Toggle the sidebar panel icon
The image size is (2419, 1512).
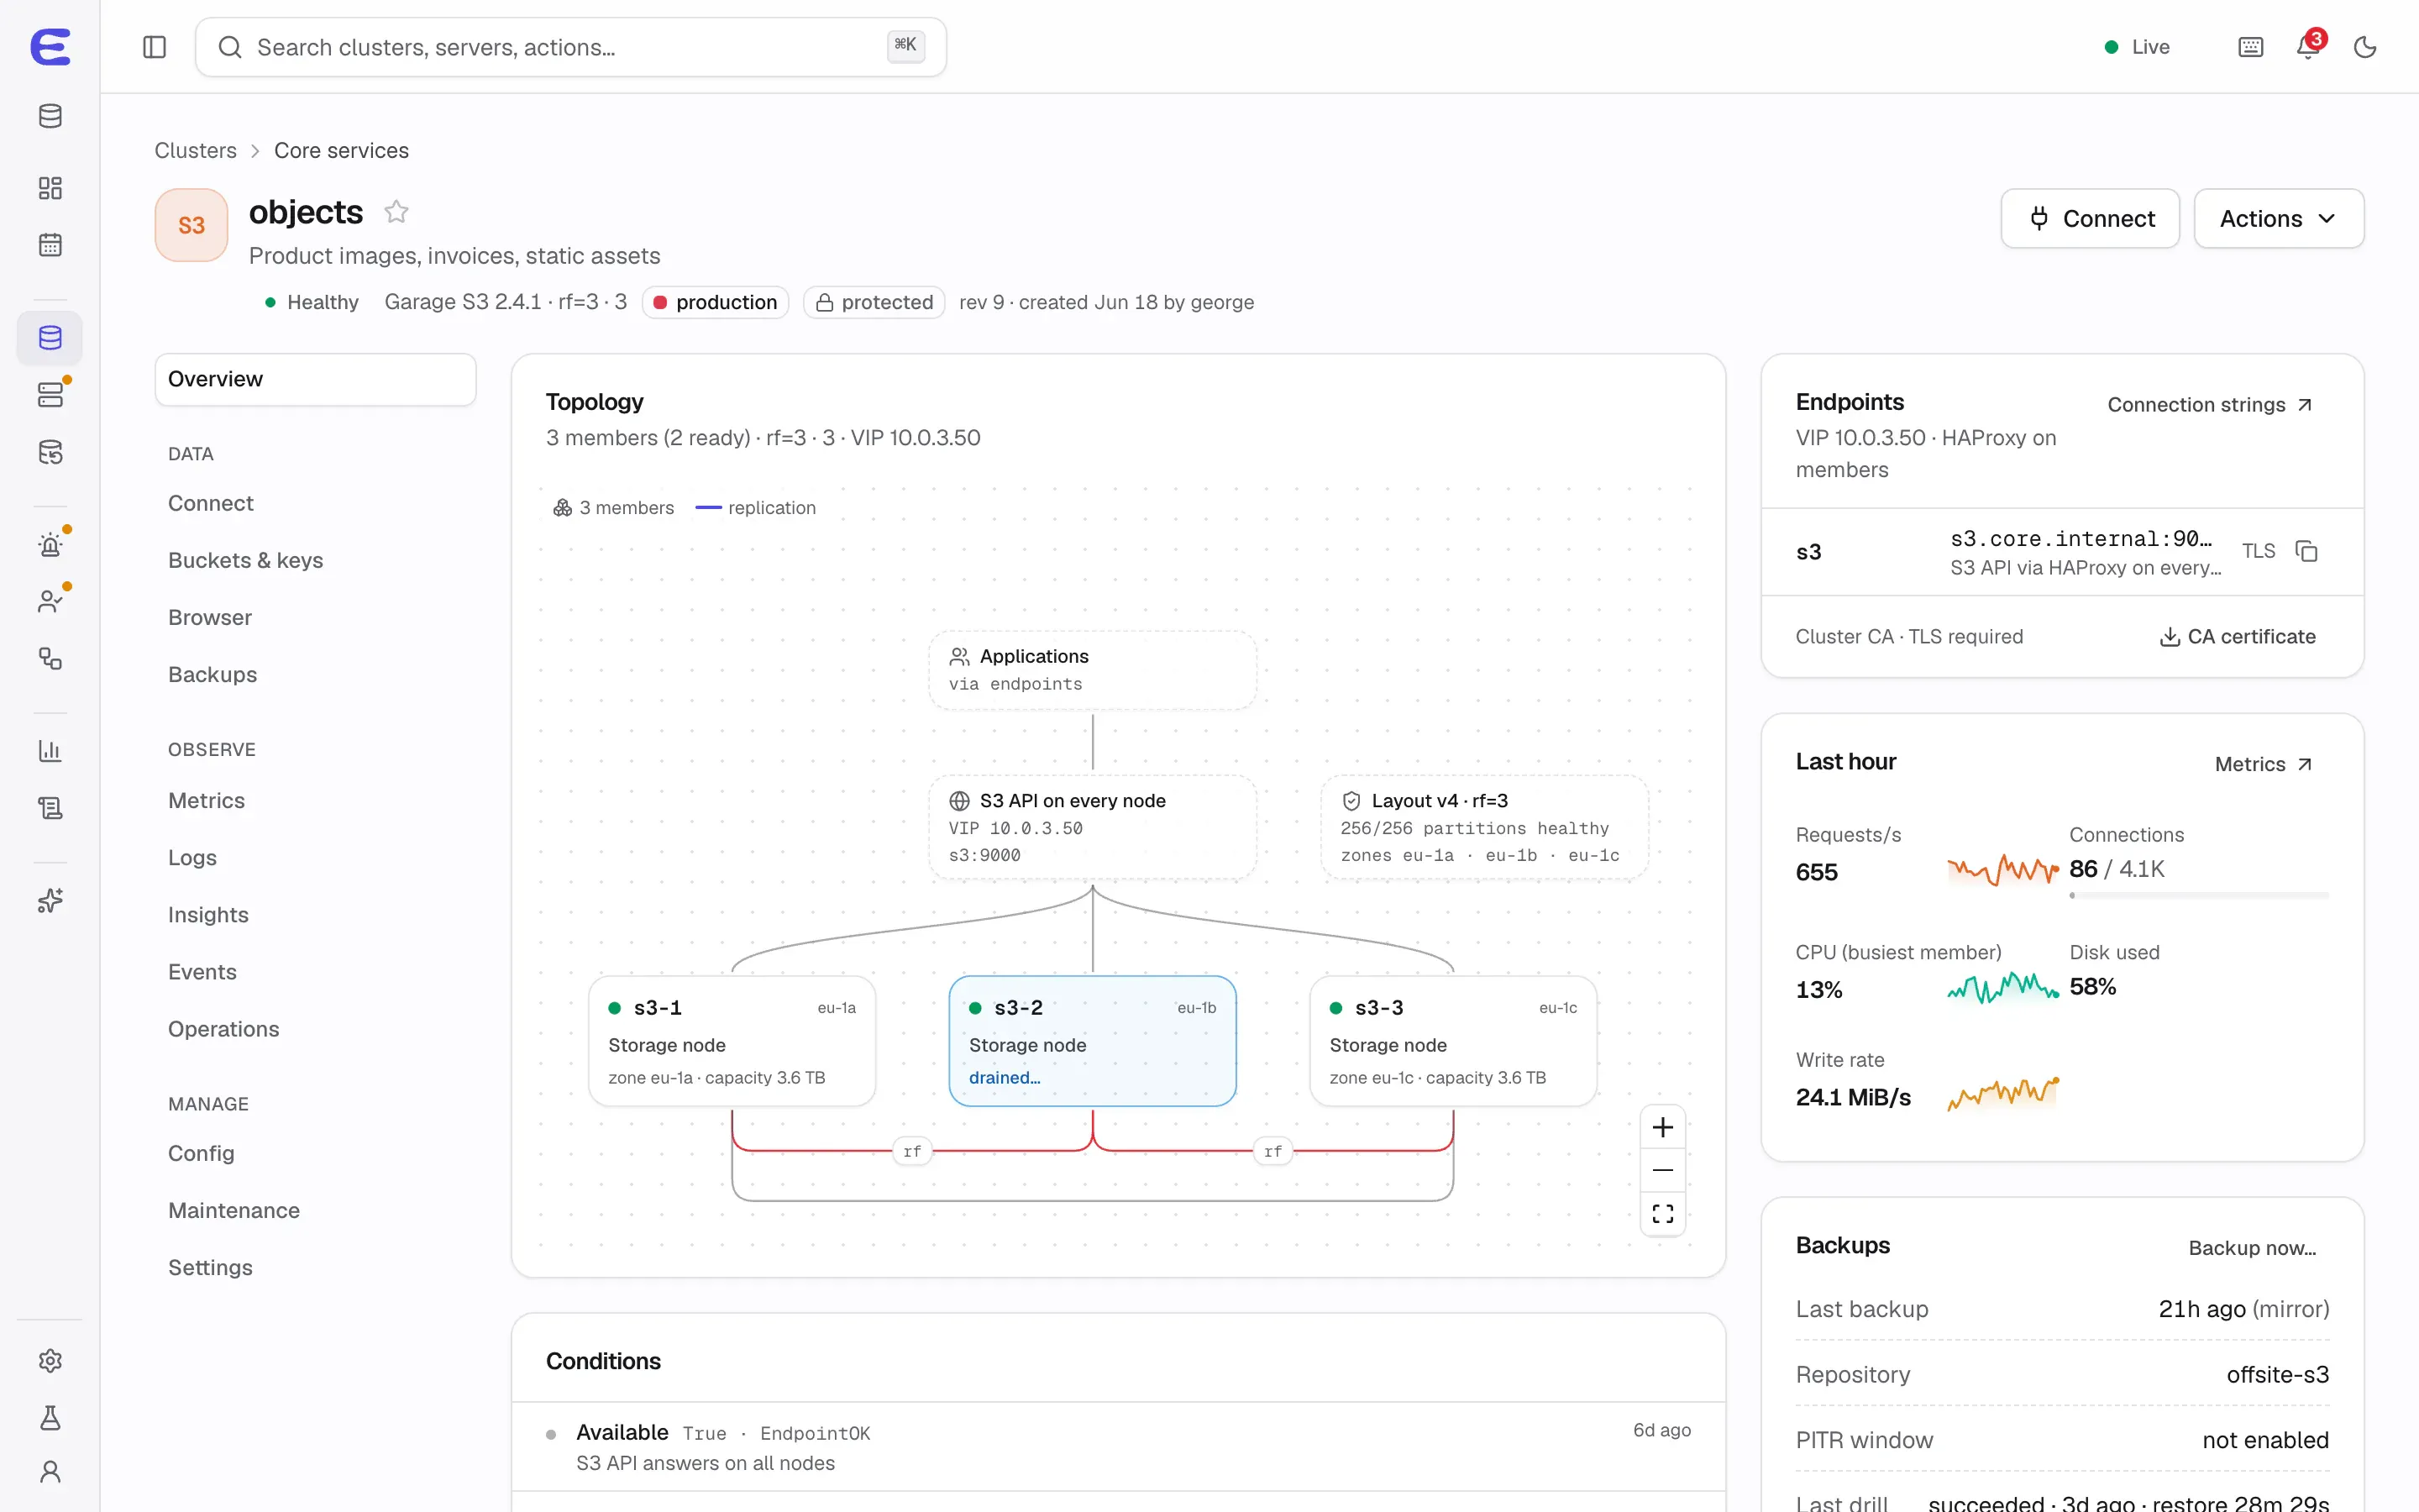coord(154,47)
